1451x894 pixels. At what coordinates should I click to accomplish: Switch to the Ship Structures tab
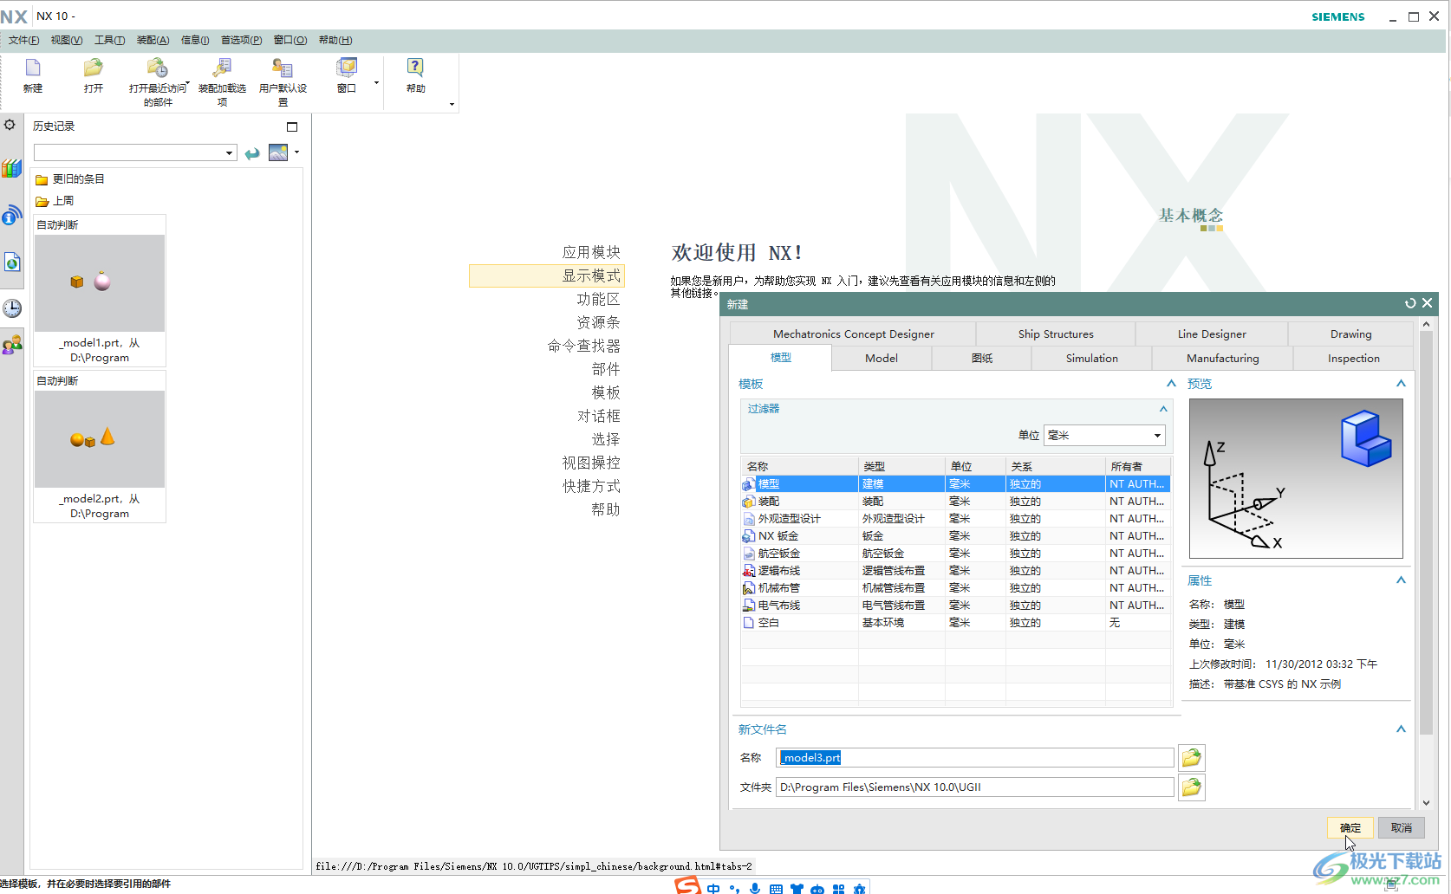(x=1056, y=334)
